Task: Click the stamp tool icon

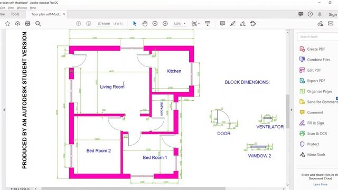Action: pyautogui.click(x=253, y=23)
